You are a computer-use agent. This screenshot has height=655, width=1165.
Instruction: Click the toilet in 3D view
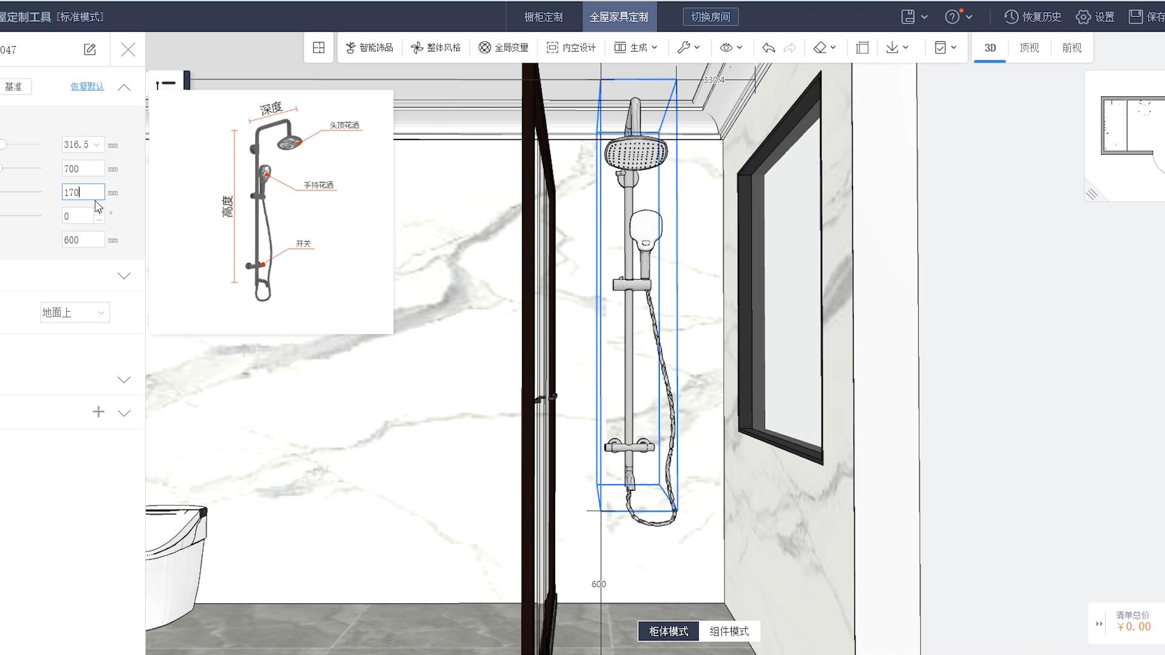click(x=175, y=566)
